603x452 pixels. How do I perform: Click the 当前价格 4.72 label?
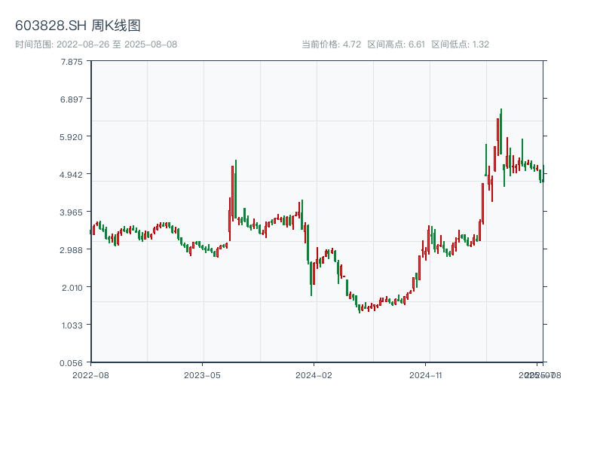(x=332, y=44)
